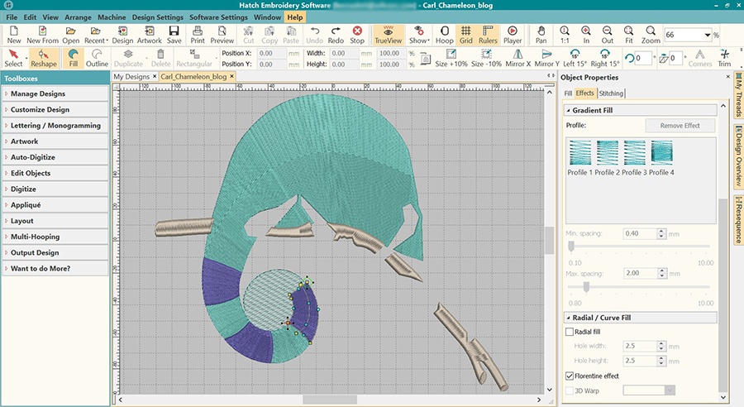Click the Remove Effect button
The height and width of the screenshot is (407, 744).
pyautogui.click(x=680, y=126)
